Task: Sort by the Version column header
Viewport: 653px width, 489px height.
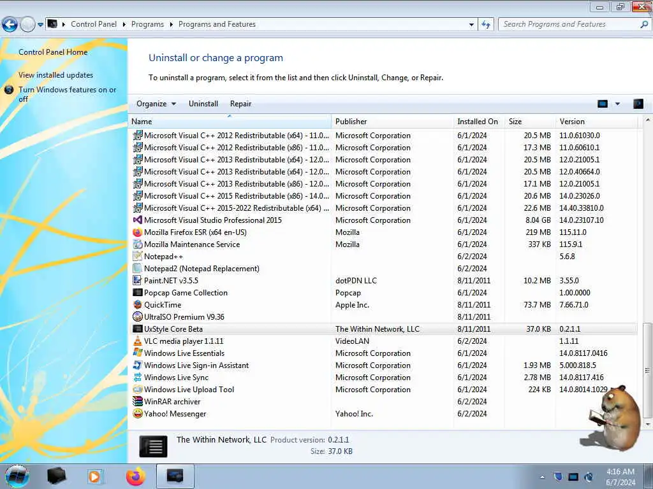Action: tap(596, 122)
